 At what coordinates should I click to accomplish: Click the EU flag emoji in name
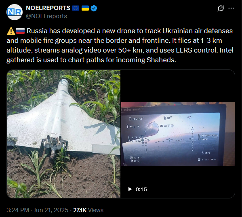(76, 8)
